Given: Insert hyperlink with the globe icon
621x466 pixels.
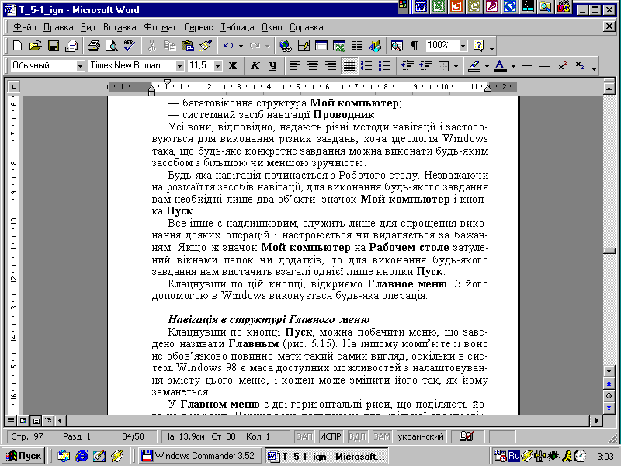Looking at the screenshot, I should click(285, 46).
